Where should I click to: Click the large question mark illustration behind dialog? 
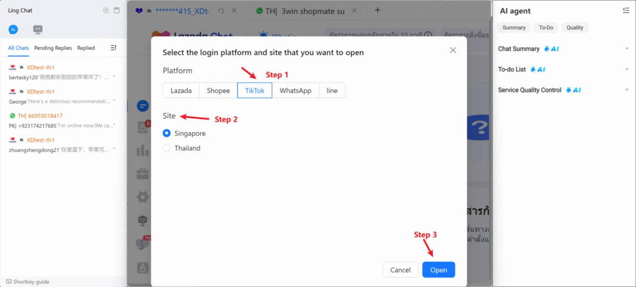[479, 128]
